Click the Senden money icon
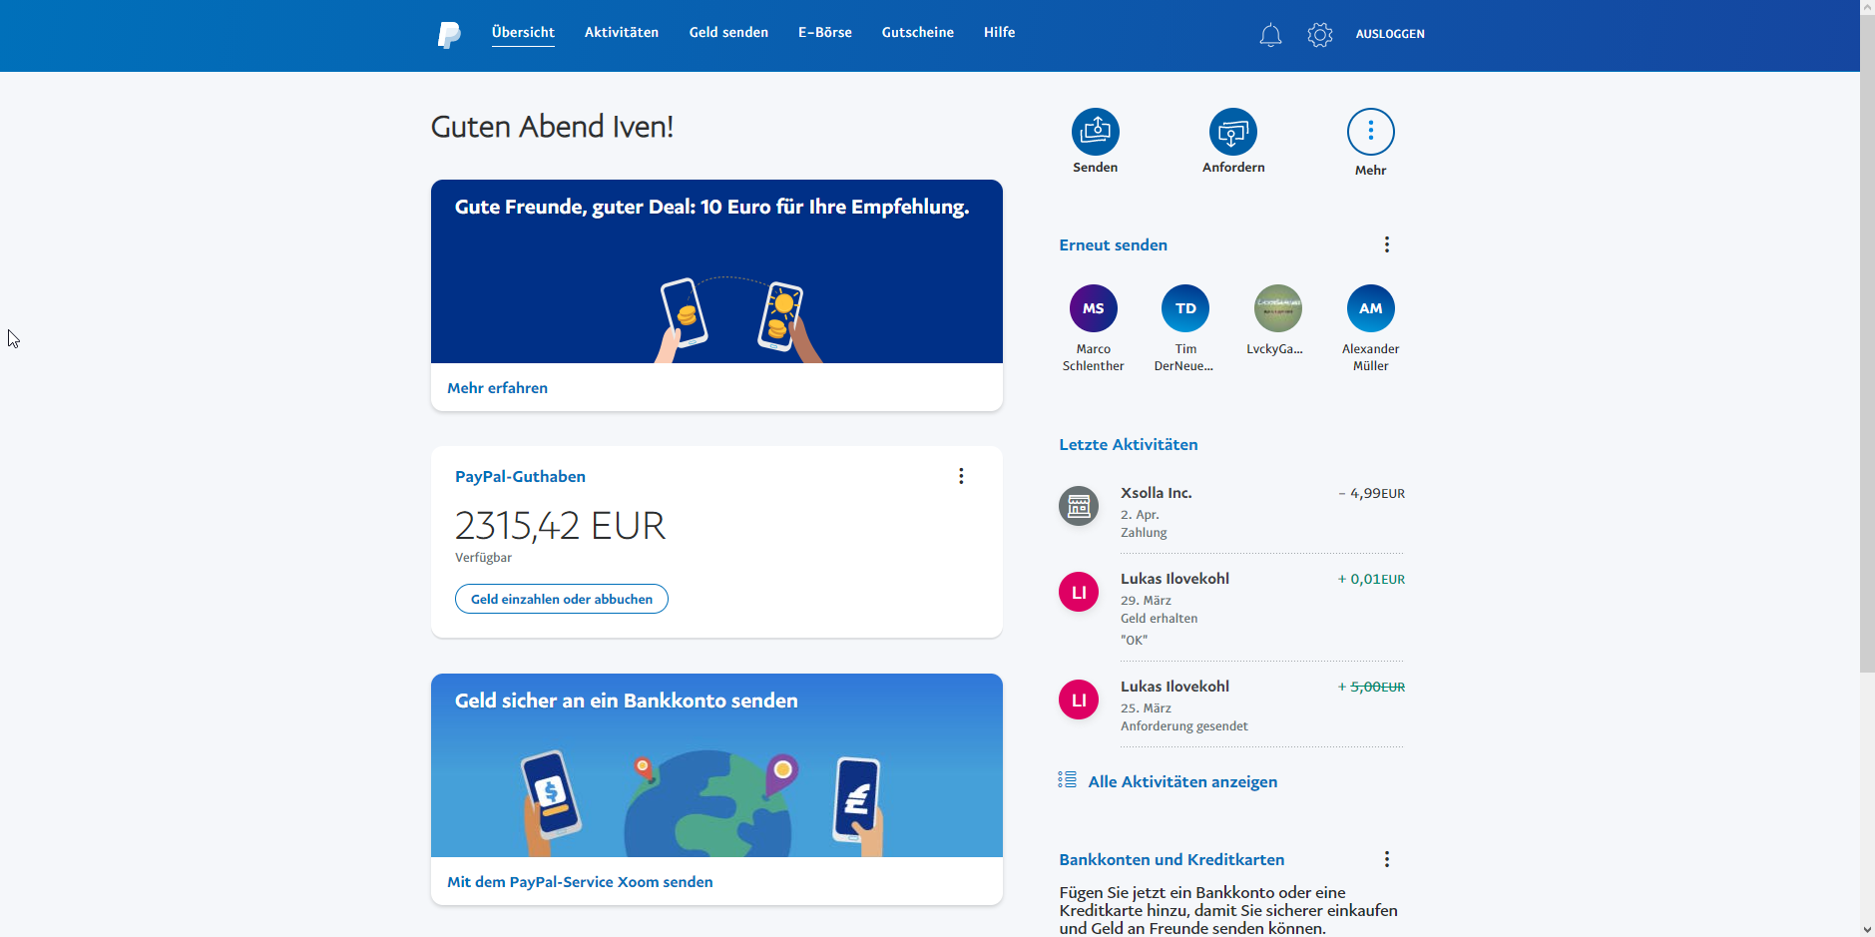The width and height of the screenshot is (1875, 937). point(1095,132)
